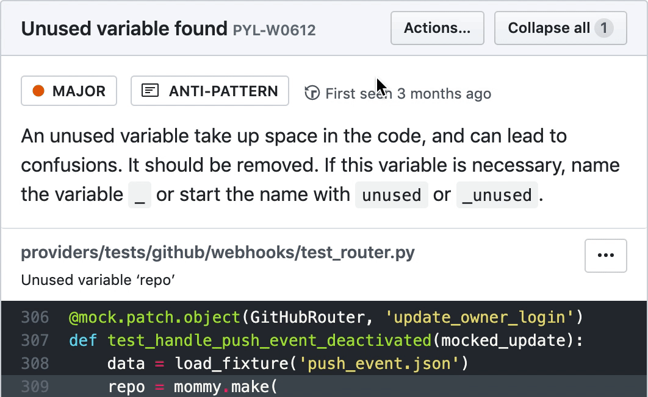Viewport: 648px width, 397px height.
Task: Toggle the MAJOR severity filter badge
Action: pyautogui.click(x=68, y=90)
